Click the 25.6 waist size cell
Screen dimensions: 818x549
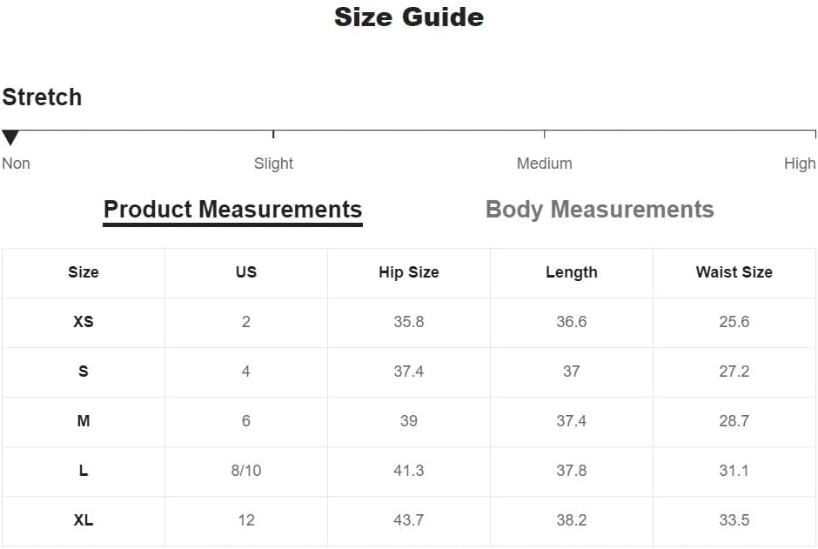coord(734,322)
